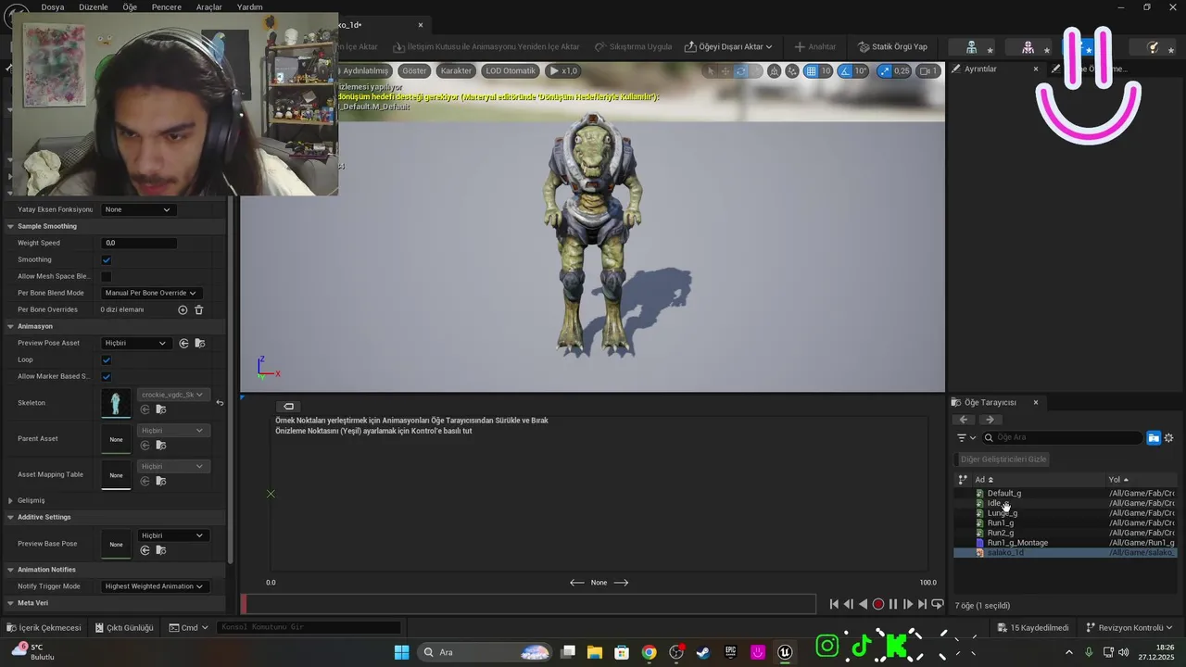This screenshot has width=1186, height=667.
Task: Go back in asset browser history
Action: [x=965, y=420]
